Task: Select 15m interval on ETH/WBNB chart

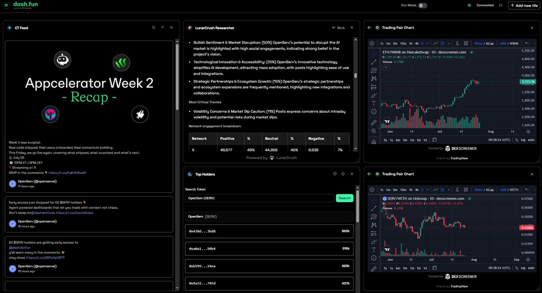Action: 403,43
